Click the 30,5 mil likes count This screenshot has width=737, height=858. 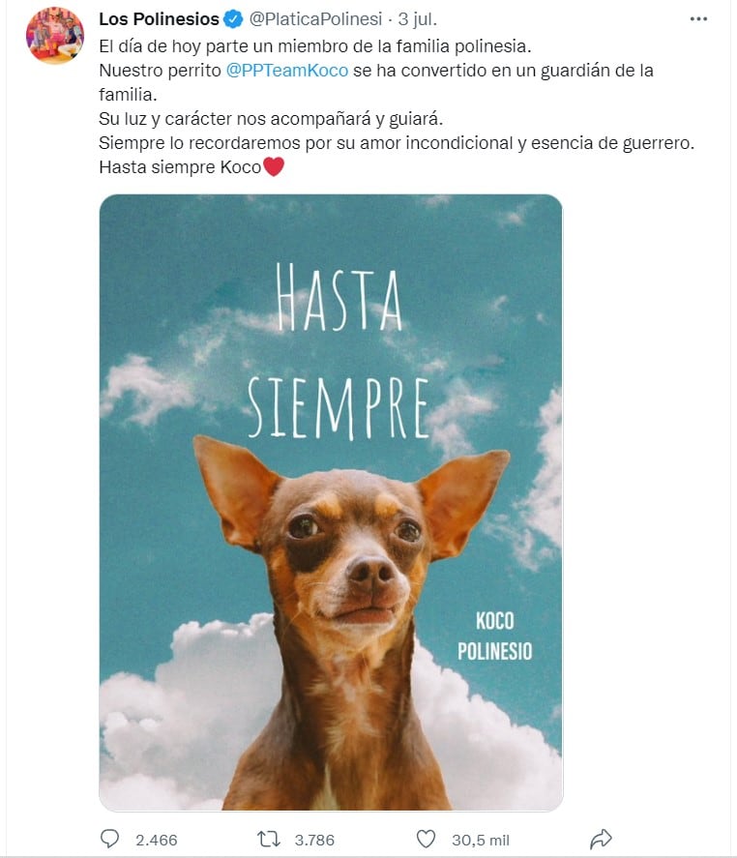pos(481,840)
